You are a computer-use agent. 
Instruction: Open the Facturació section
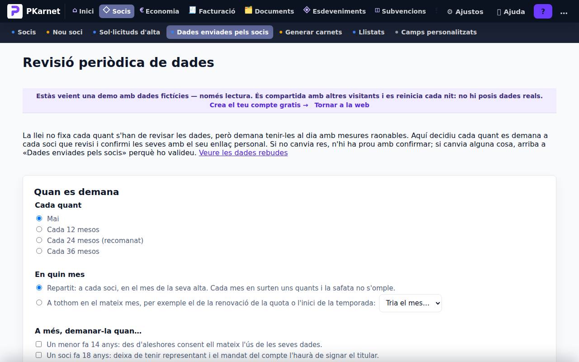pos(212,11)
